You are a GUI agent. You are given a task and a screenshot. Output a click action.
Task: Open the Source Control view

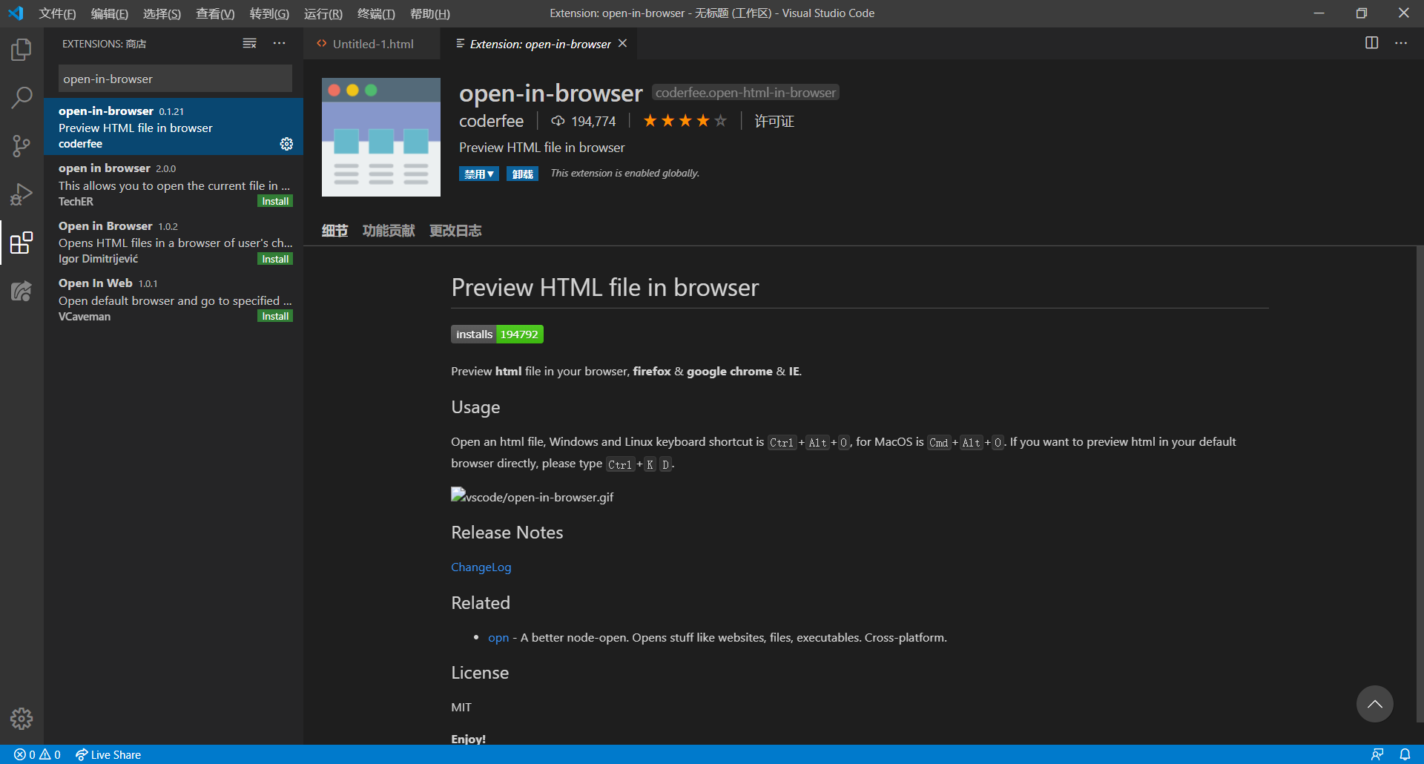22,146
